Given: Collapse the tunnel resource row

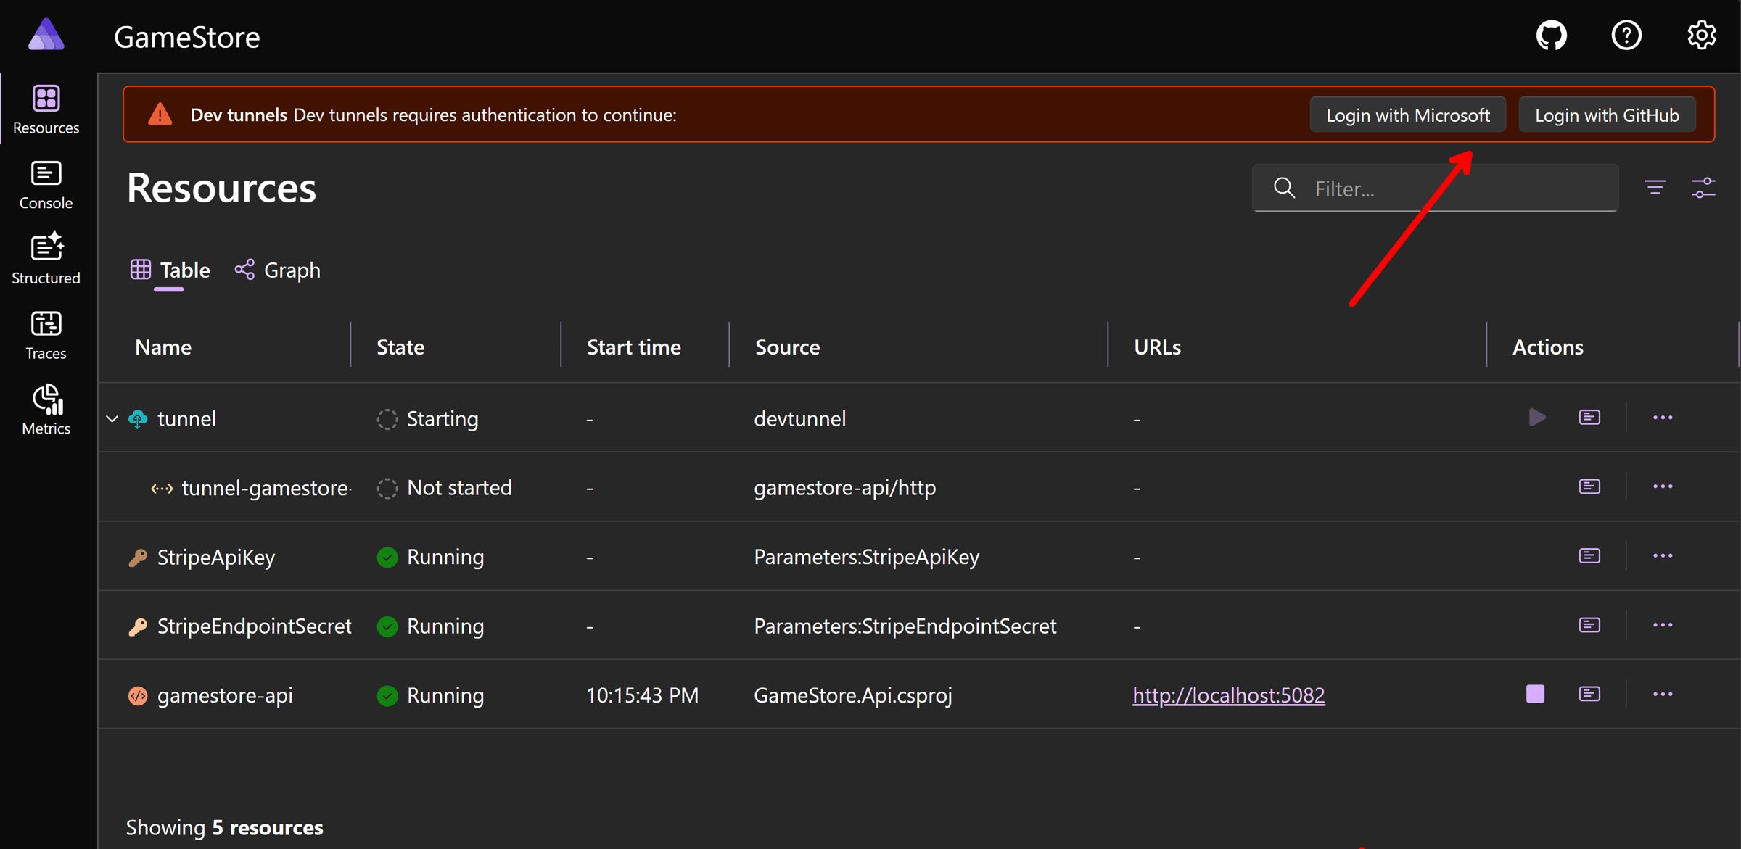Looking at the screenshot, I should coord(112,418).
